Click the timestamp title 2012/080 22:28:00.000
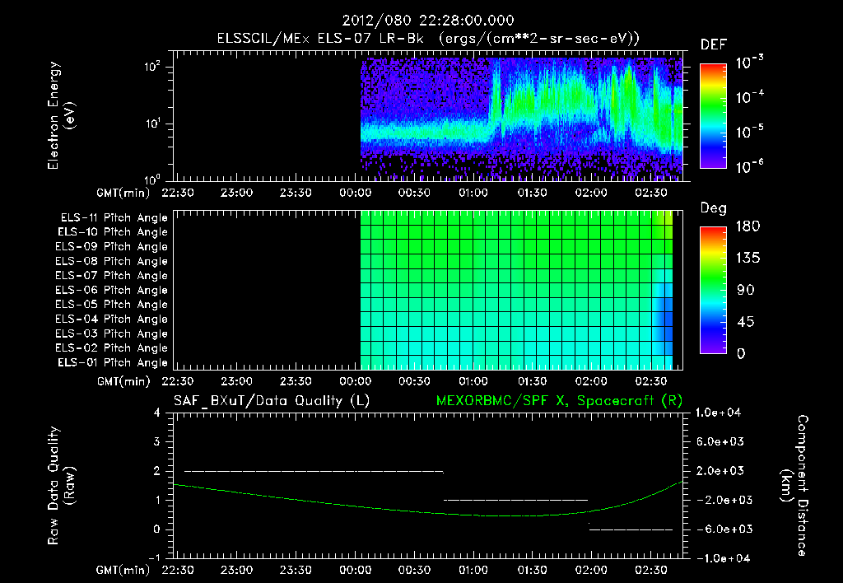The height and width of the screenshot is (583, 843). click(x=428, y=21)
